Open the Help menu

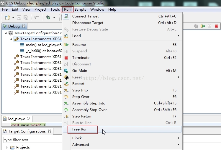pyautogui.click(x=112, y=9)
